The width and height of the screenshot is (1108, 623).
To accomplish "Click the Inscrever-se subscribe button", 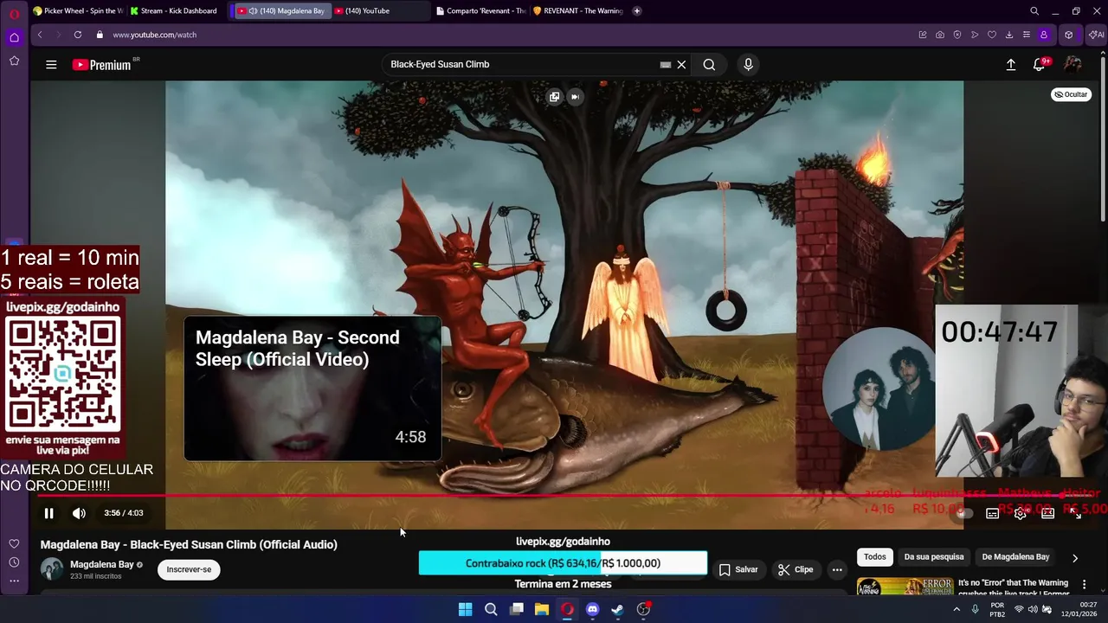I will pyautogui.click(x=189, y=569).
